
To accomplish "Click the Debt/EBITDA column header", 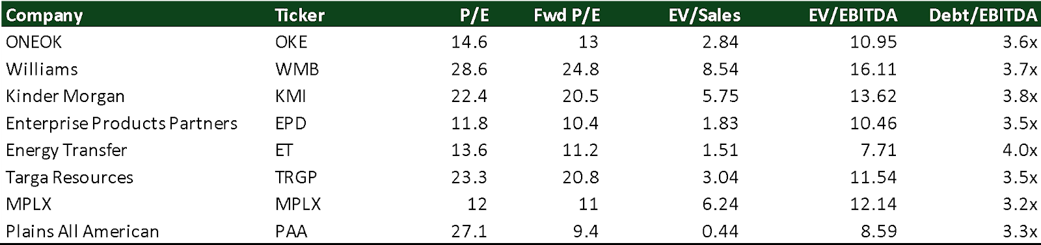I will [983, 16].
